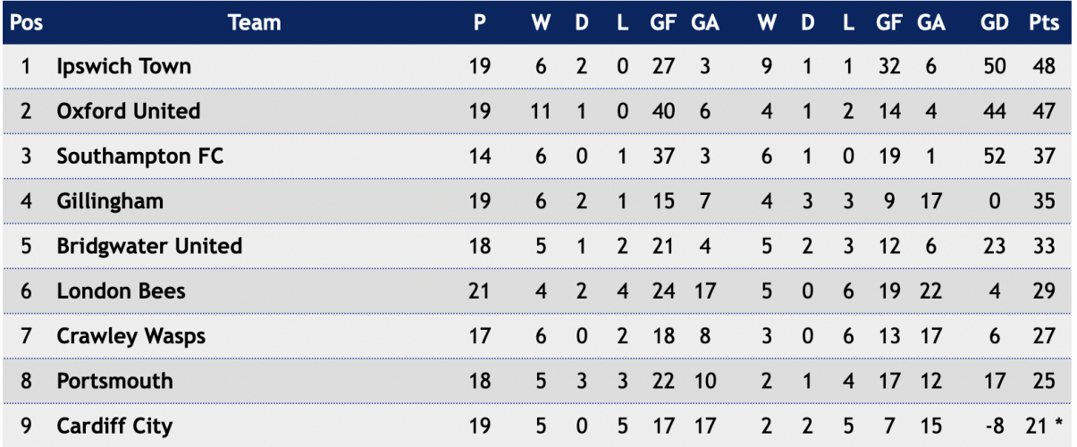Select the London Bees team name
Screen dimensions: 1077x447
click(x=121, y=291)
